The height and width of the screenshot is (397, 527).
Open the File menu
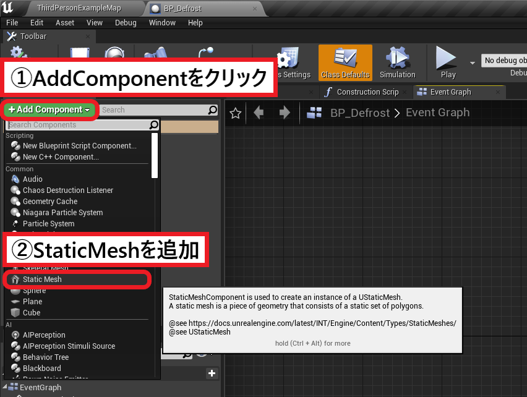[12, 22]
